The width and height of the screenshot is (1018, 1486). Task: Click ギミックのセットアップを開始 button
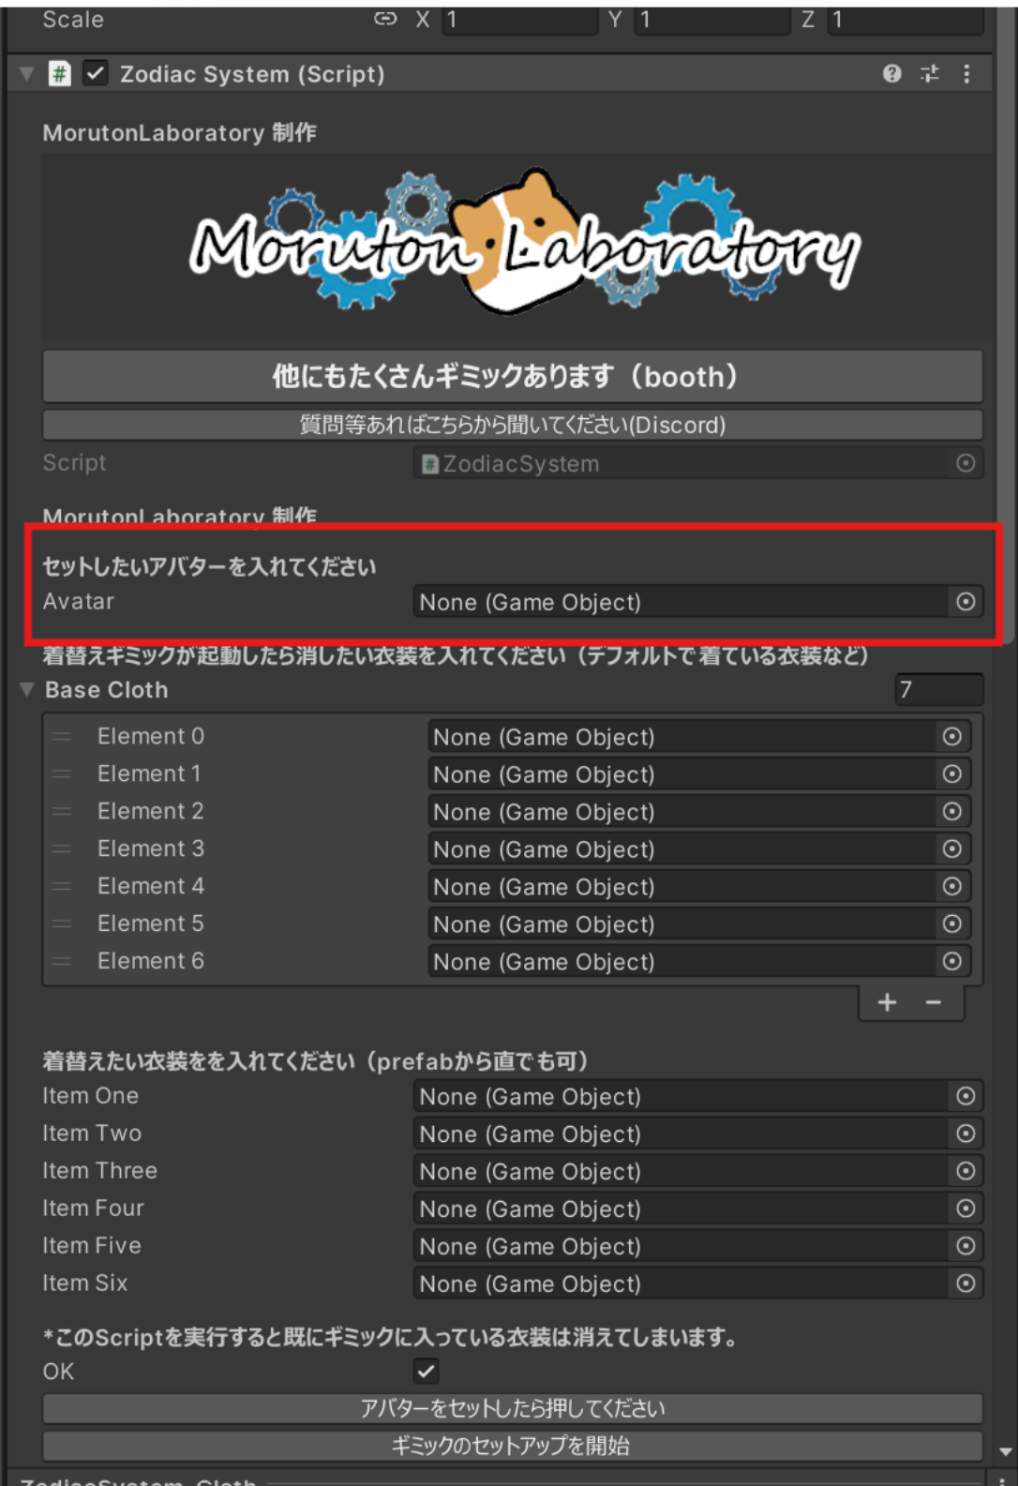(512, 1445)
